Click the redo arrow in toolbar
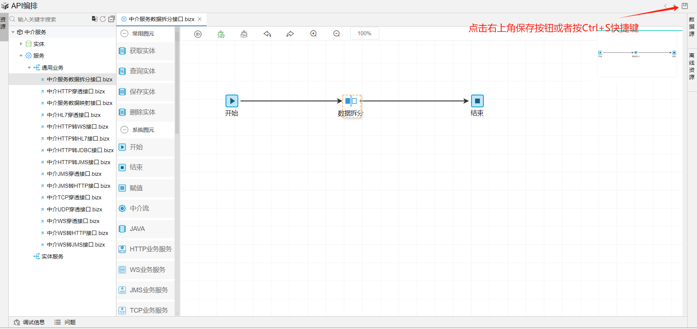The image size is (697, 329). coord(290,34)
